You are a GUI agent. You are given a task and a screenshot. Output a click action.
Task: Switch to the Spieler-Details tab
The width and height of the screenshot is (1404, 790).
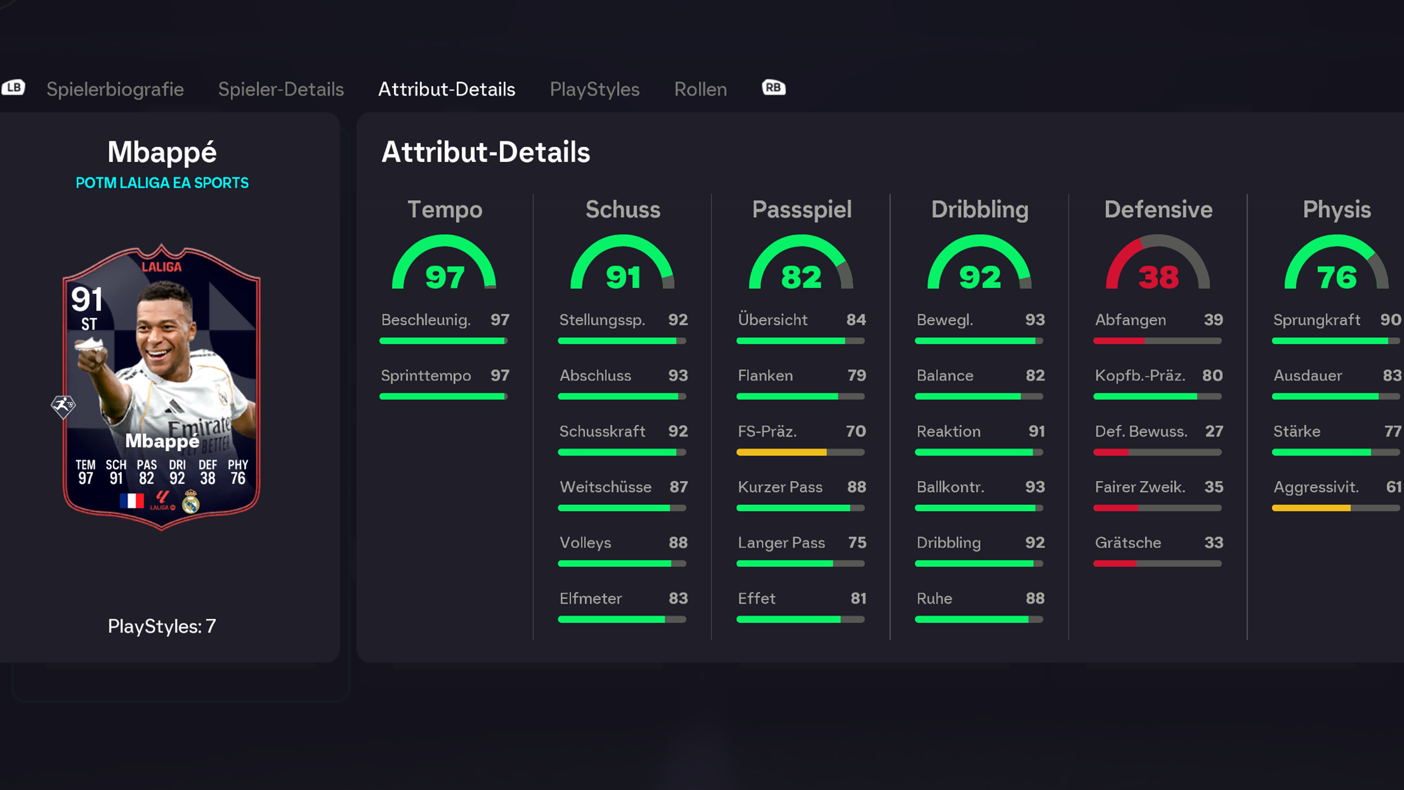[x=281, y=89]
